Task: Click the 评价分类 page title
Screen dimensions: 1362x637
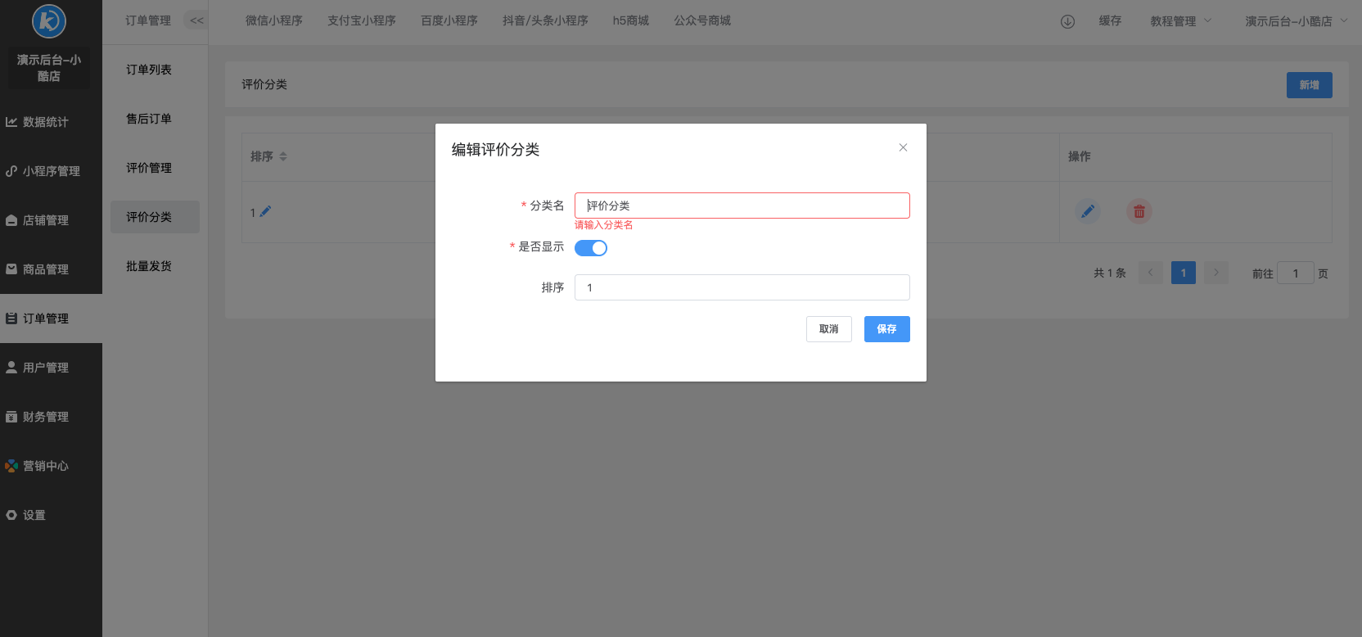Action: pyautogui.click(x=264, y=84)
